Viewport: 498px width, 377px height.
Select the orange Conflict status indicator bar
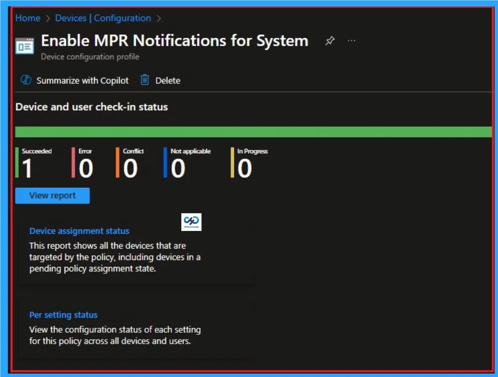pyautogui.click(x=117, y=162)
